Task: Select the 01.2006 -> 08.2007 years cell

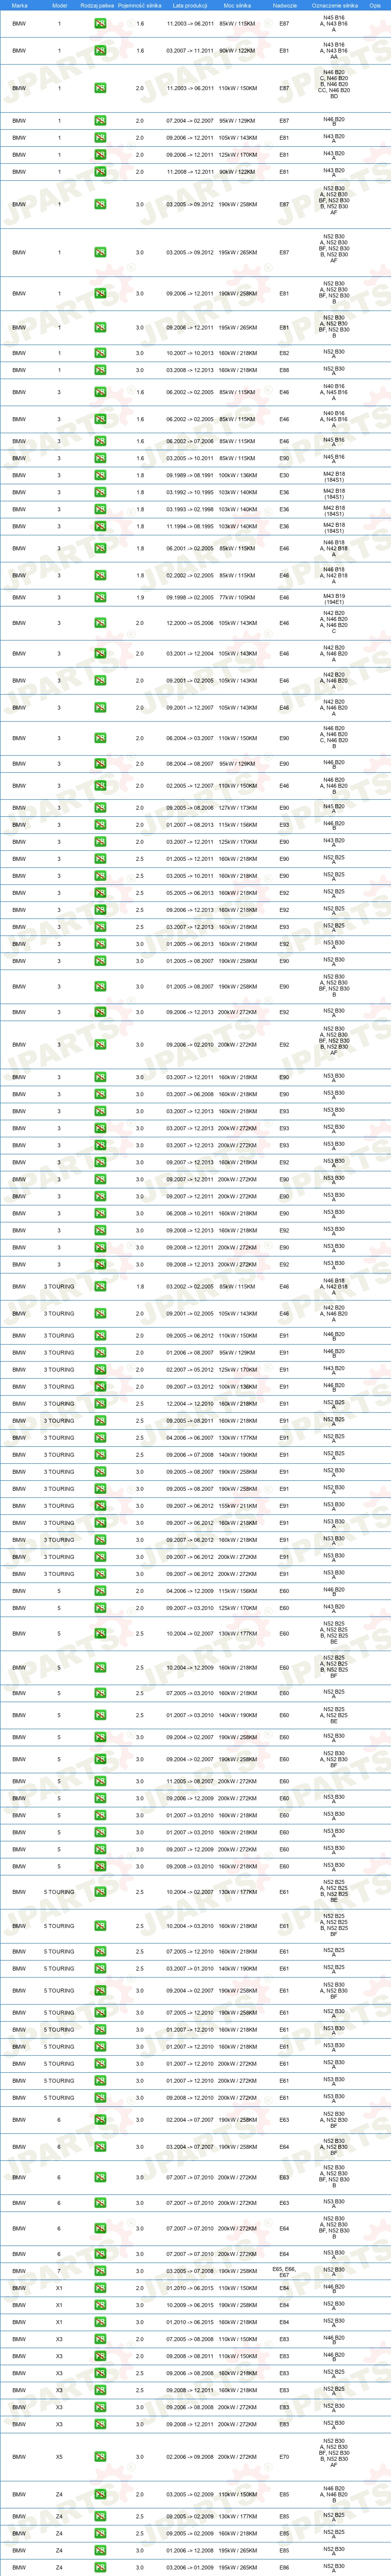Action: pos(190,1353)
